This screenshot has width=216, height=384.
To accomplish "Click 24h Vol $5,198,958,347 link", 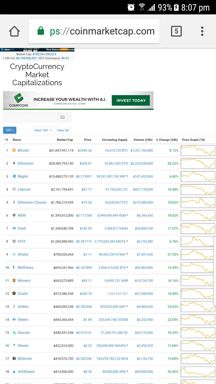I will pos(26,58).
